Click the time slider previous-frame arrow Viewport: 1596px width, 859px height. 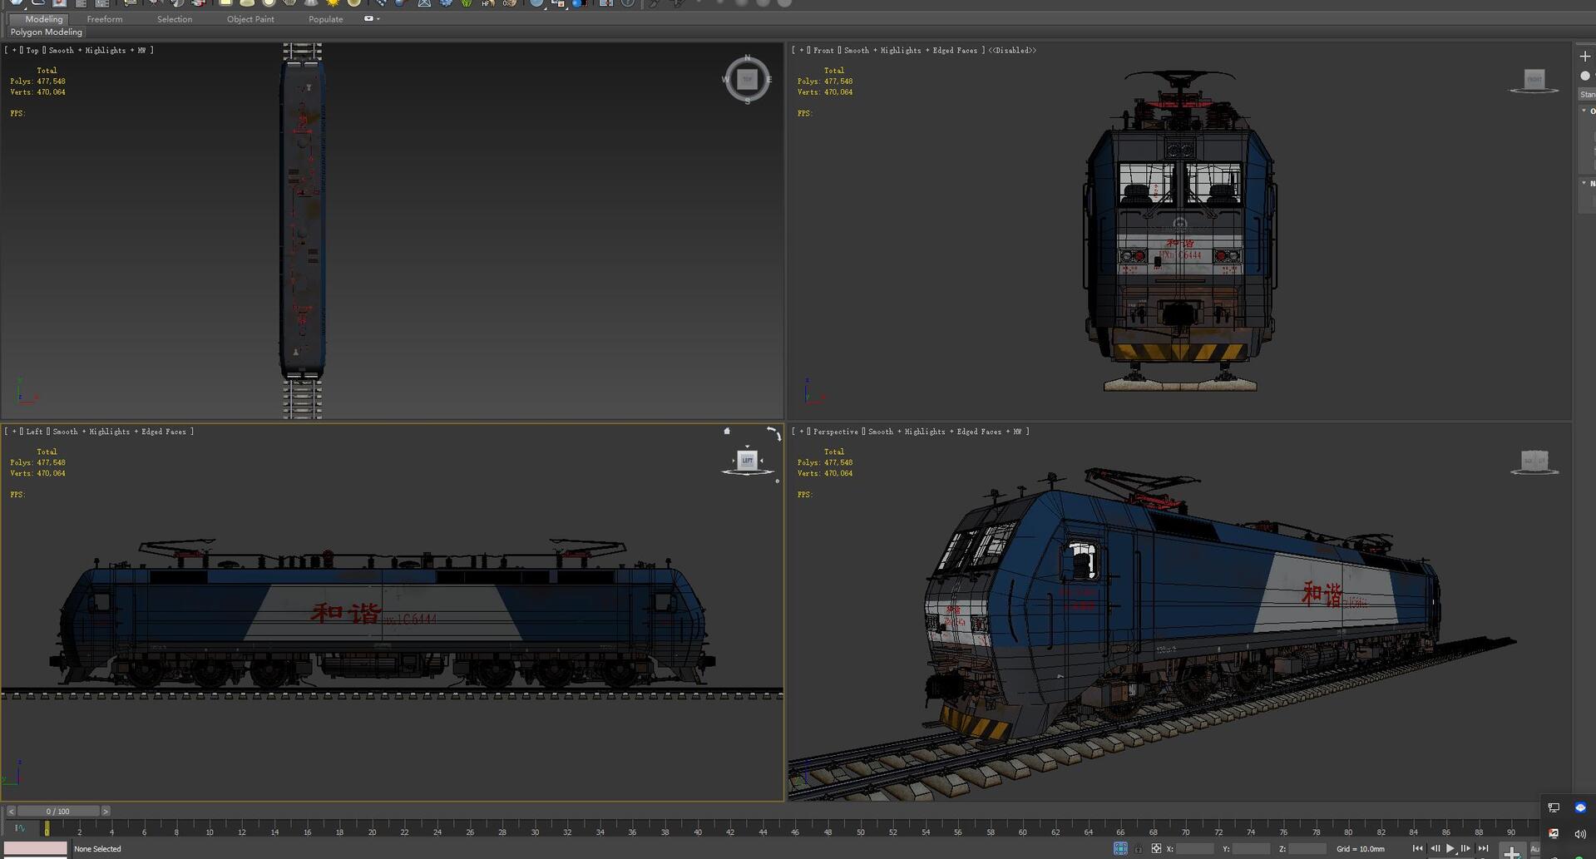(x=11, y=811)
